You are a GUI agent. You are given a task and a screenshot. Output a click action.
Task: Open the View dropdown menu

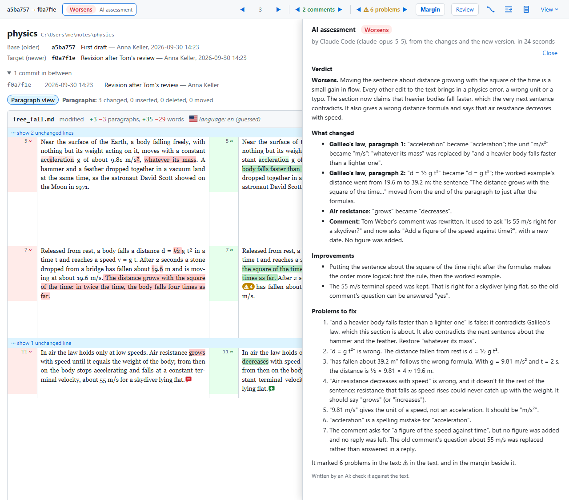coord(549,9)
